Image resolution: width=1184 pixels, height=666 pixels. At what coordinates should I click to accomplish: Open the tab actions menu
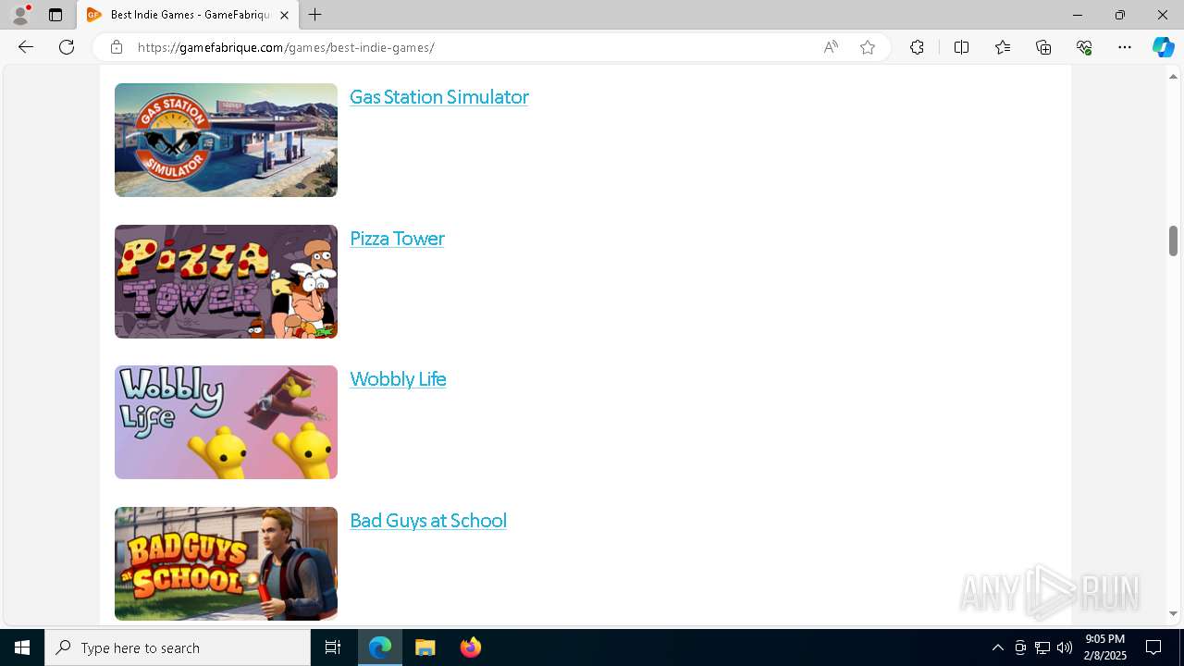pos(55,15)
